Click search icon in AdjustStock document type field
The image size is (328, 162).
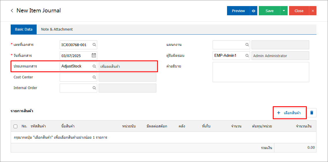click(94, 66)
